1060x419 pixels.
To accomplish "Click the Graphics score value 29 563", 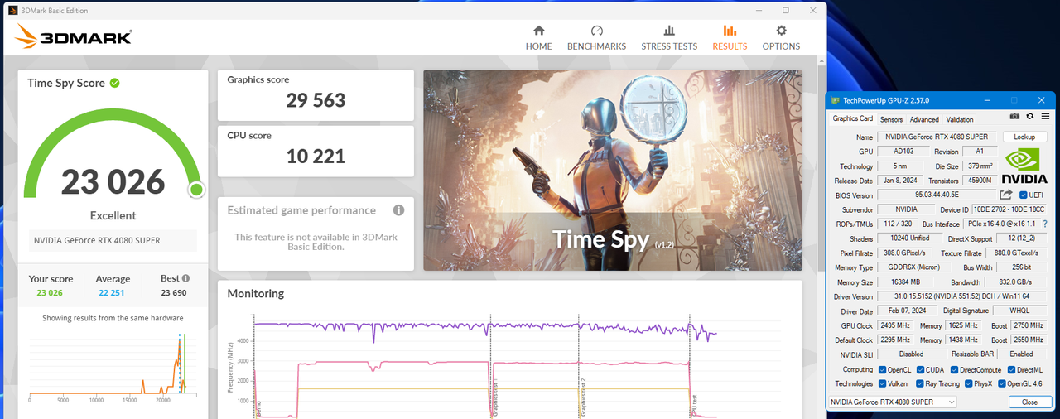I will (x=316, y=101).
